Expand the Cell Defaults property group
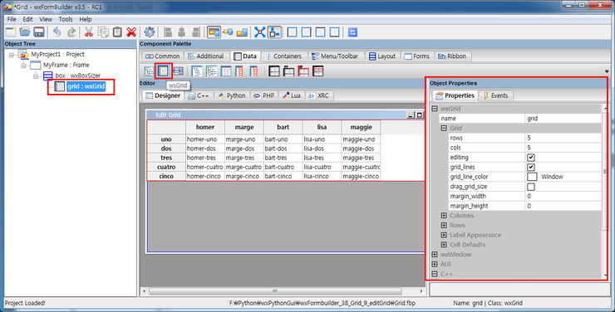 [x=444, y=245]
